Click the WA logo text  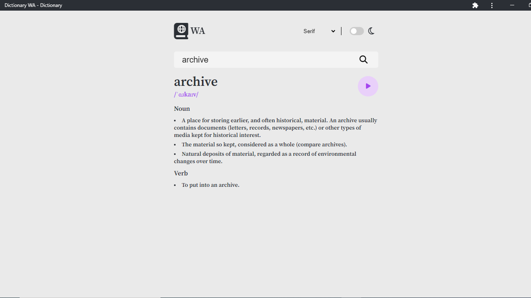point(198,31)
